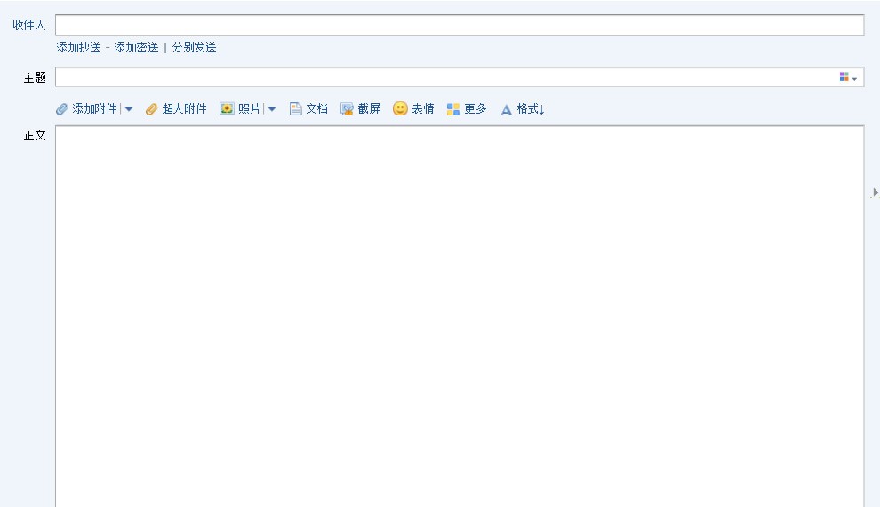The width and height of the screenshot is (880, 507).
Task: Click the 格式 letter A icon
Action: (x=507, y=110)
